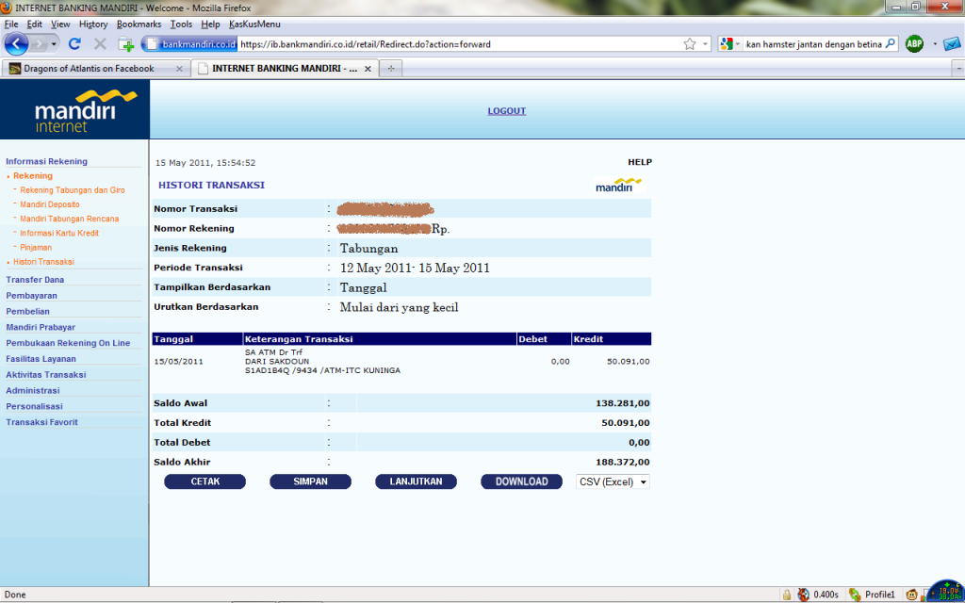Open the View menu
Image resolution: width=965 pixels, height=603 pixels.
(x=60, y=24)
